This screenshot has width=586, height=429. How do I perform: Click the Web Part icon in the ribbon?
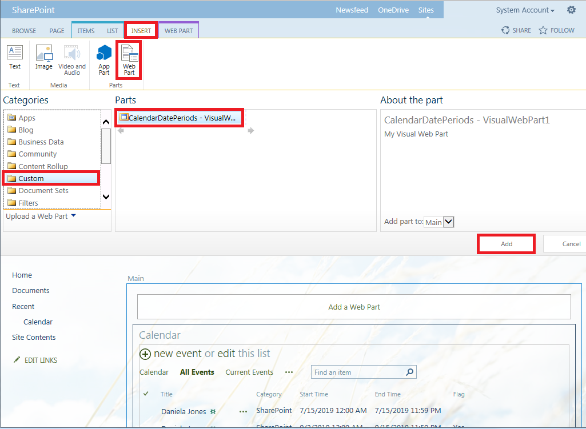[129, 57]
